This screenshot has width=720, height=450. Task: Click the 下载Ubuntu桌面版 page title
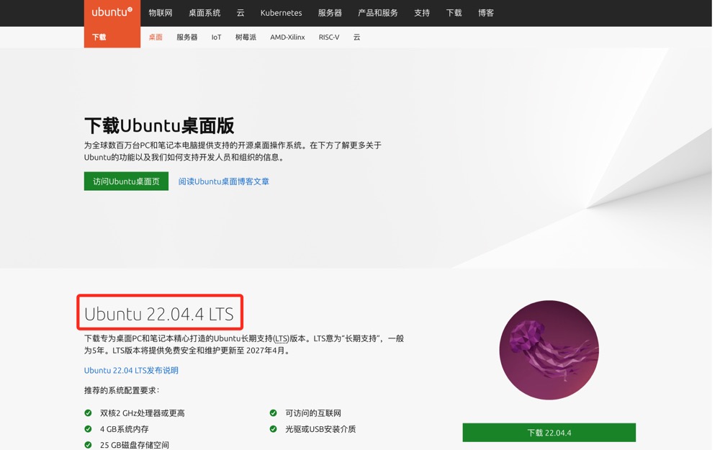pos(159,125)
